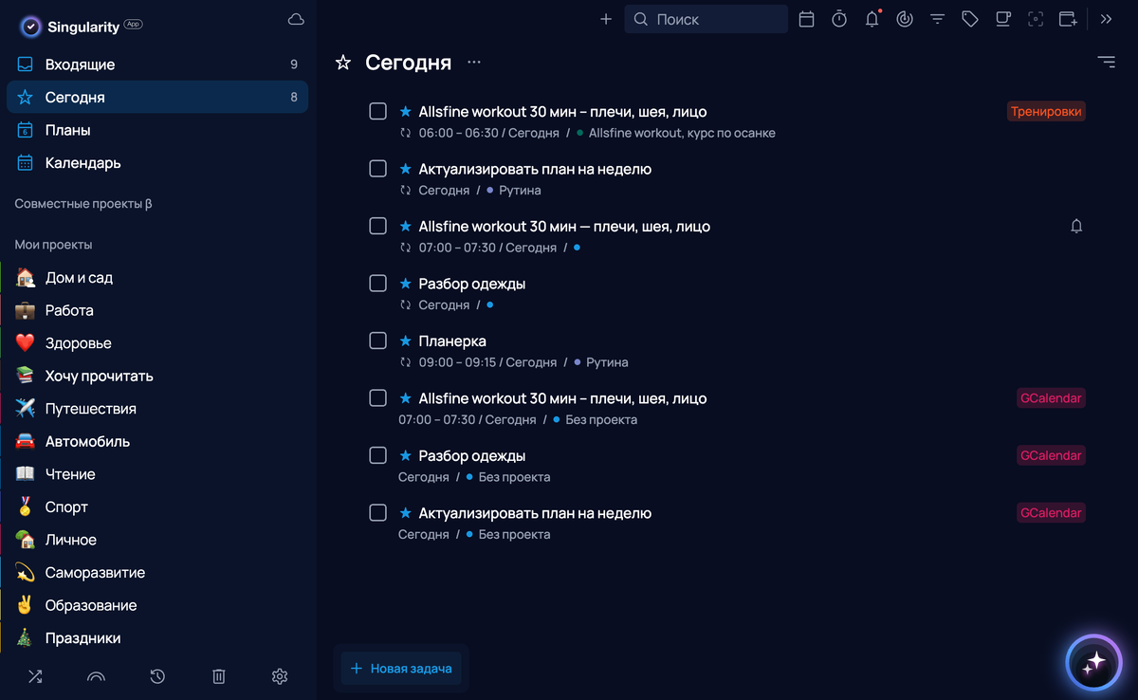The image size is (1138, 700).
Task: Open the coffee cup icon in toolbar
Action: click(x=1002, y=19)
